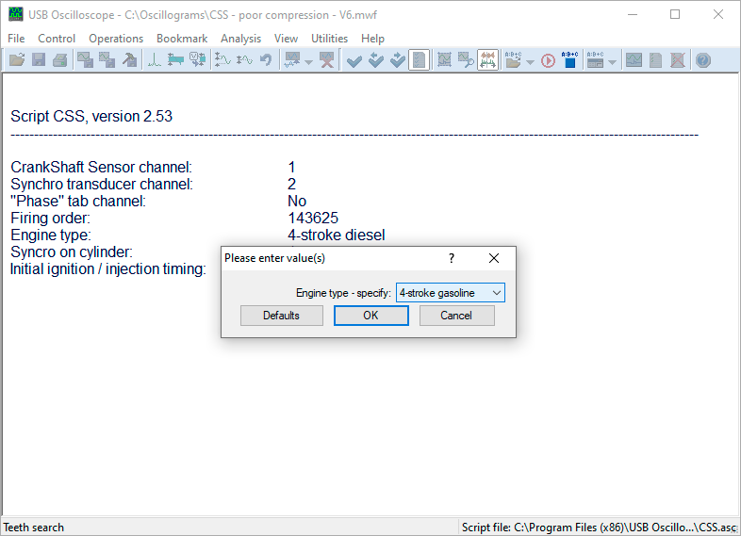Click the red circular play script button
Image resolution: width=741 pixels, height=536 pixels.
[548, 60]
